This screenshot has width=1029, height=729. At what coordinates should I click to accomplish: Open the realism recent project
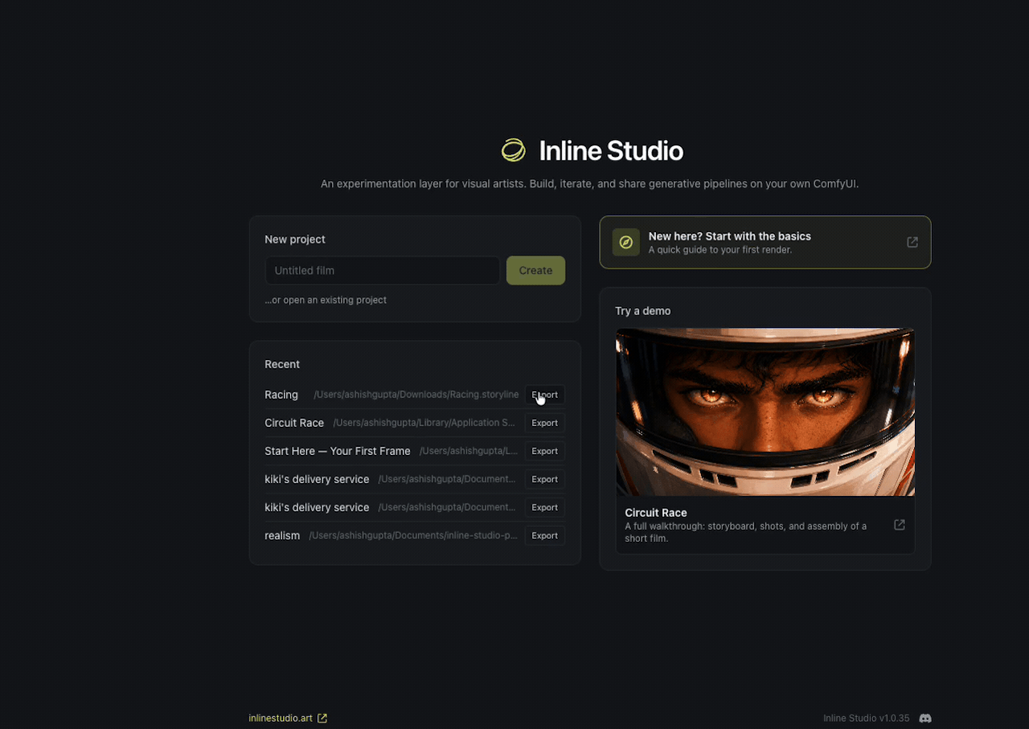click(282, 535)
